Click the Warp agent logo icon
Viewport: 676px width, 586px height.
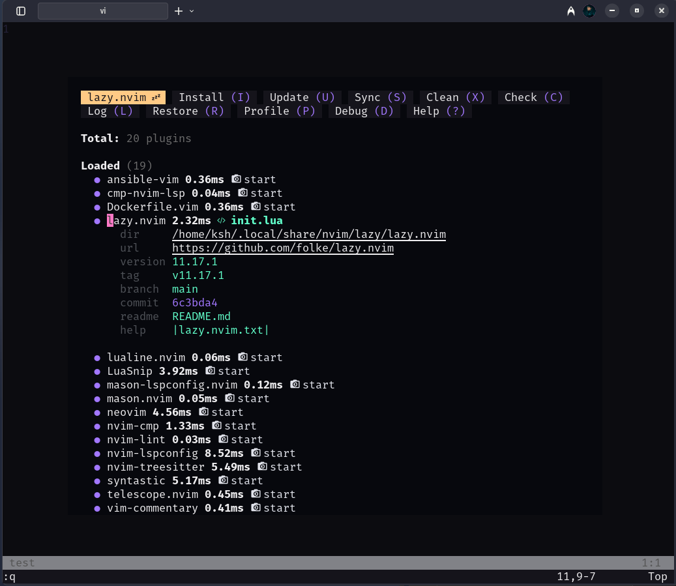[571, 11]
